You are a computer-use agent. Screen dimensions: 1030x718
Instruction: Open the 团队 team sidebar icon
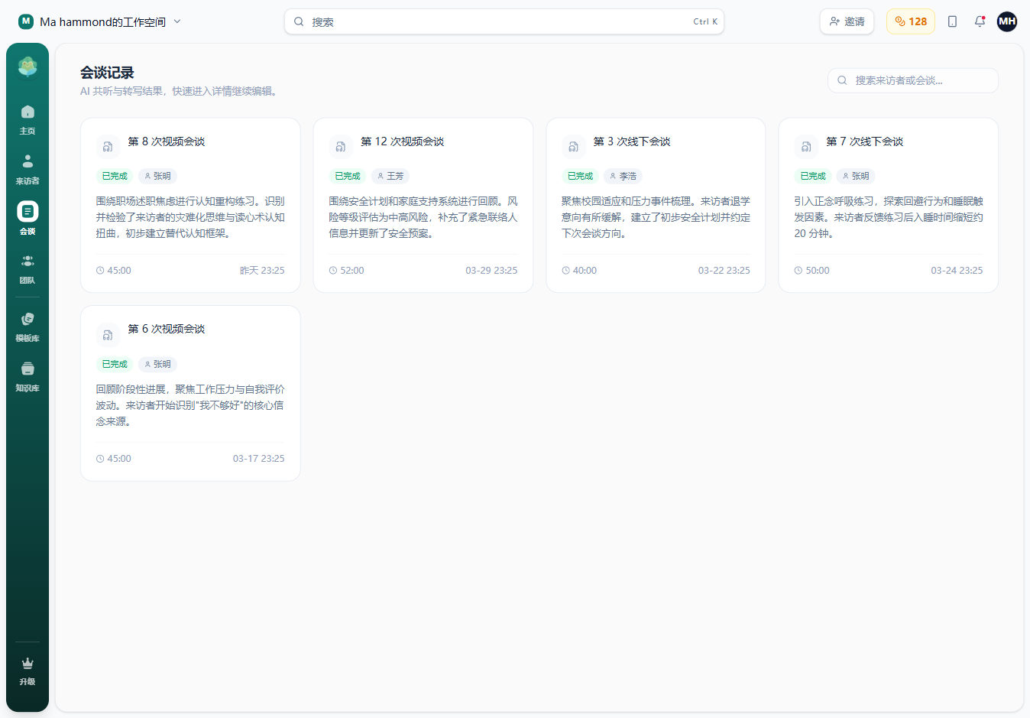point(28,268)
